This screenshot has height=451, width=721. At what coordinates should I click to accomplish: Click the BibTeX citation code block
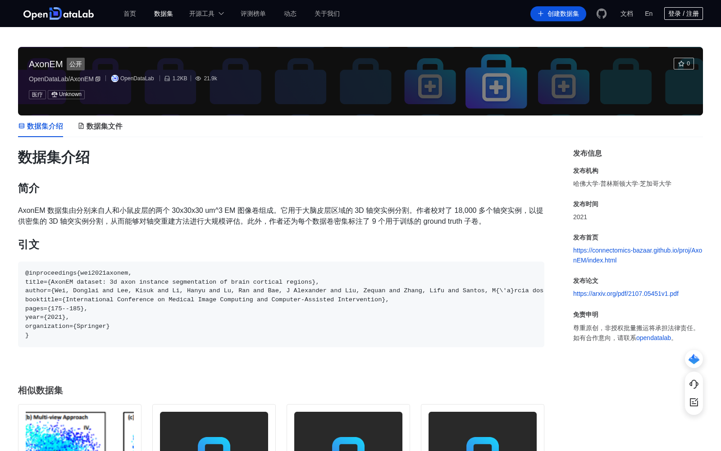pos(281,304)
